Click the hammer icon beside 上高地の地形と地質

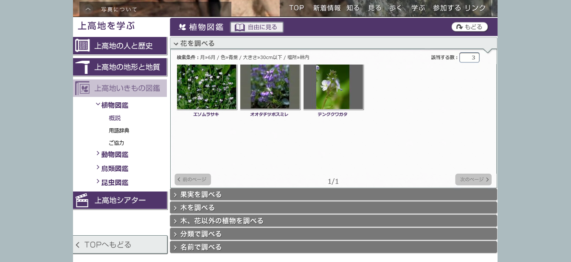pos(82,67)
